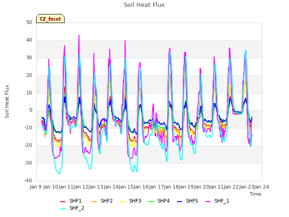The height and width of the screenshot is (217, 289).
Task: Toggle the SHF5 legend entry
Action: point(187,201)
